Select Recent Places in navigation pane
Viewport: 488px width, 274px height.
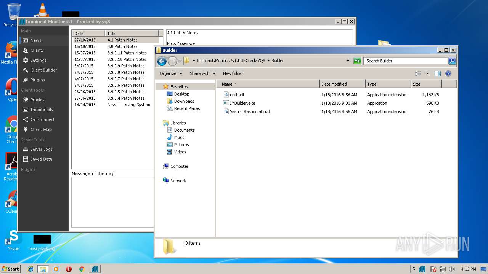pos(187,108)
